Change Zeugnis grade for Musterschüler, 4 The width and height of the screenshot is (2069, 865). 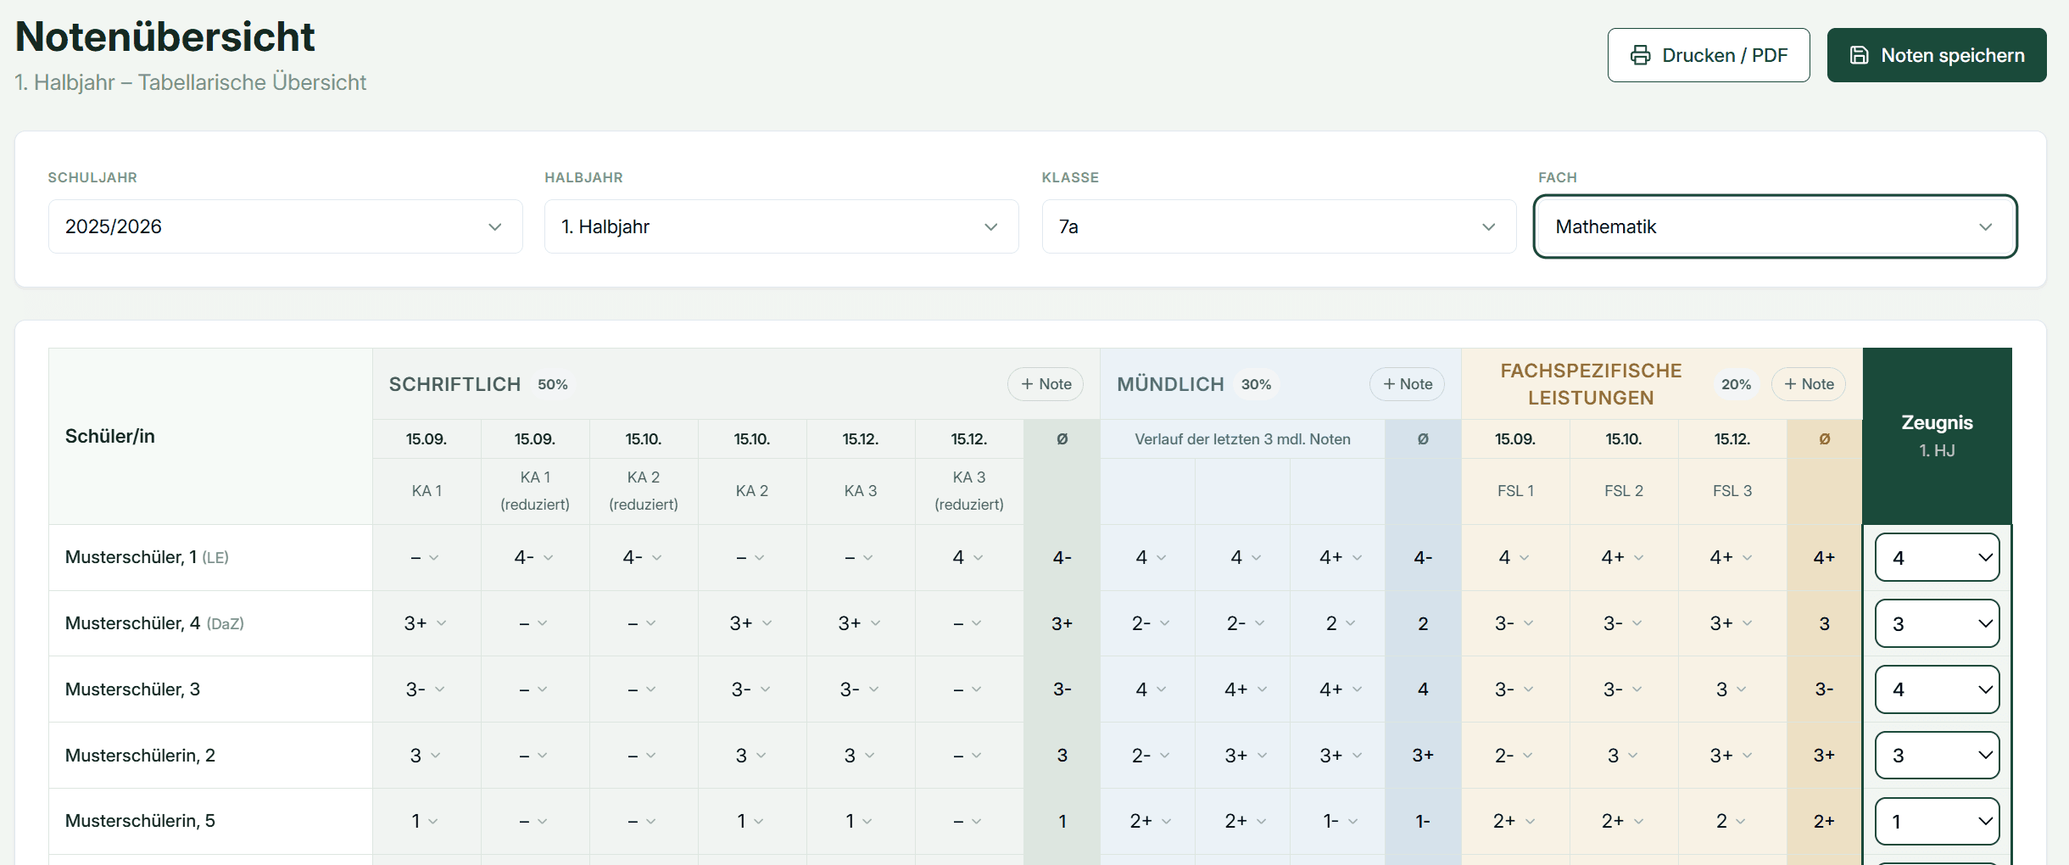(1937, 623)
